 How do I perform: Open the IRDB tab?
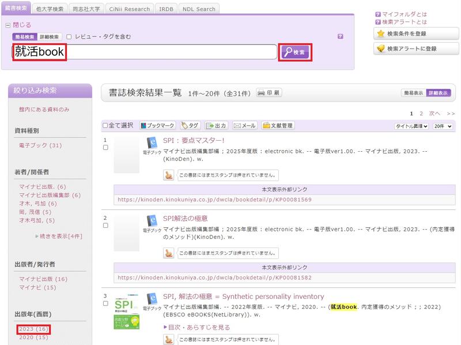(x=166, y=9)
